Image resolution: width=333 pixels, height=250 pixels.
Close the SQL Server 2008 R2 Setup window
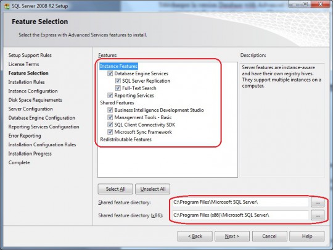click(321, 4)
